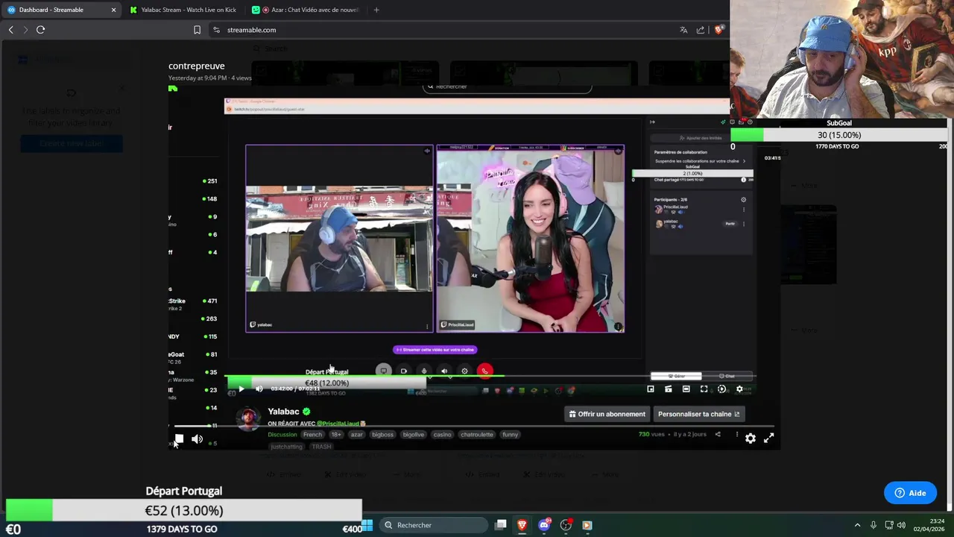Image resolution: width=954 pixels, height=537 pixels.
Task: Click the bigolive tag
Action: [x=413, y=434]
